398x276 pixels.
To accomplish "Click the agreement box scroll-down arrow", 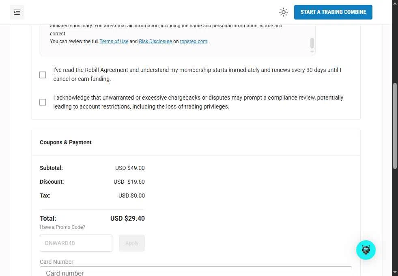I will tap(312, 52).
